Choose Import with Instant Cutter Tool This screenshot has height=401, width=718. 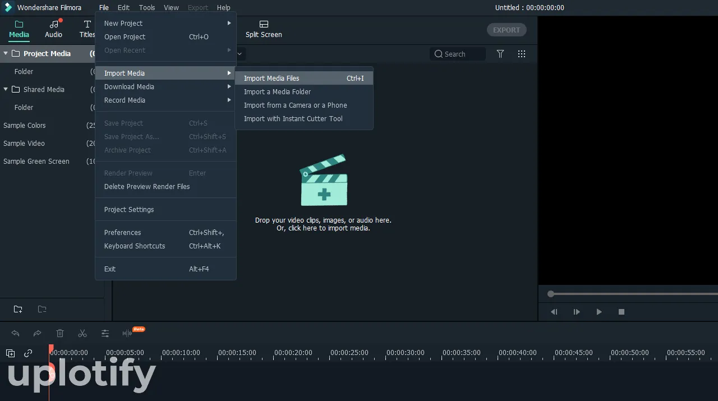coord(304,119)
